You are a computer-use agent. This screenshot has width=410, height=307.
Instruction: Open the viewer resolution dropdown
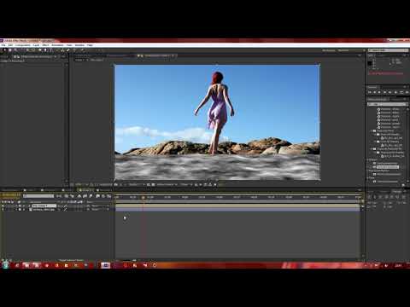click(137, 184)
